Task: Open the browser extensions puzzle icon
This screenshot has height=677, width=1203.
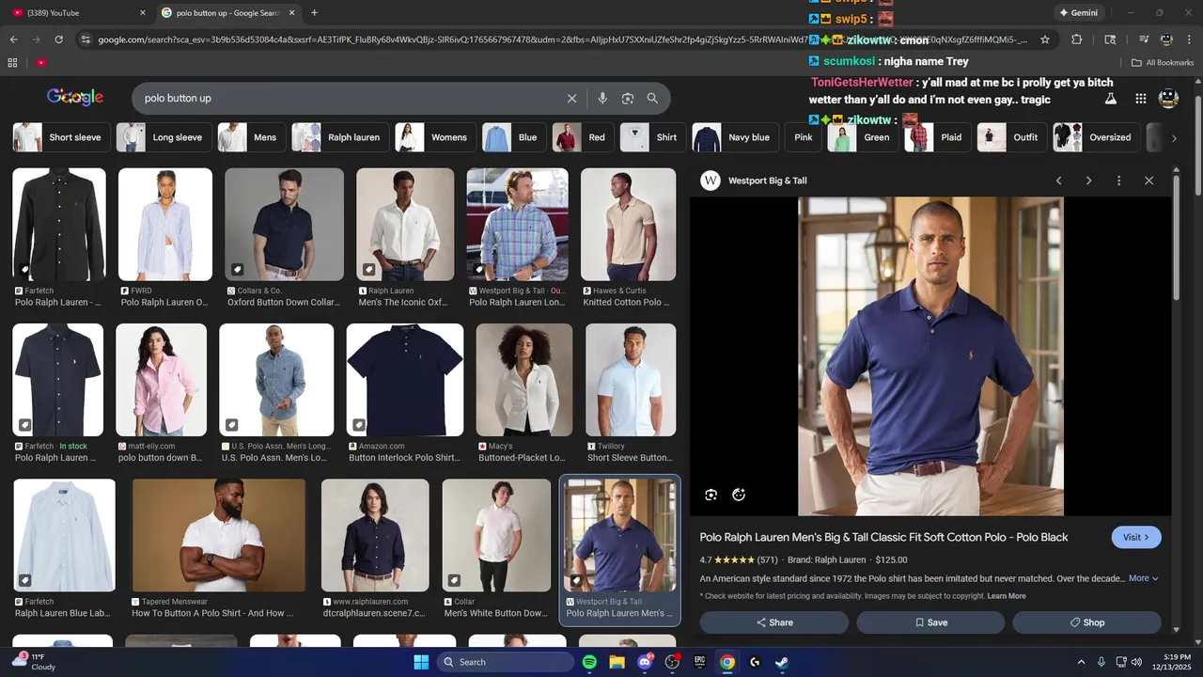Action: (1077, 39)
